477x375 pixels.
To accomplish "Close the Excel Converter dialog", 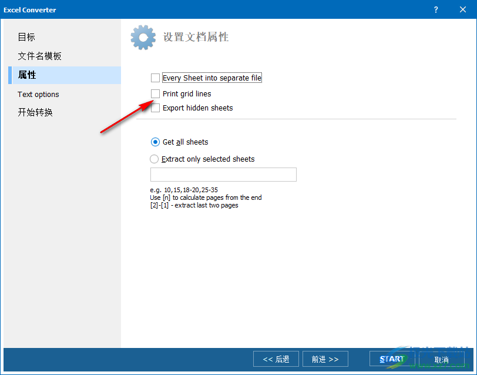I will pos(463,10).
